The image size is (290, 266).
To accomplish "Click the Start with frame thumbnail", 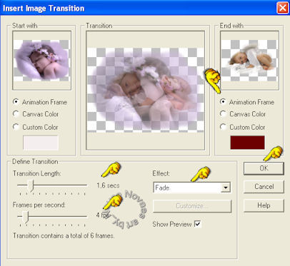I will click(41, 61).
